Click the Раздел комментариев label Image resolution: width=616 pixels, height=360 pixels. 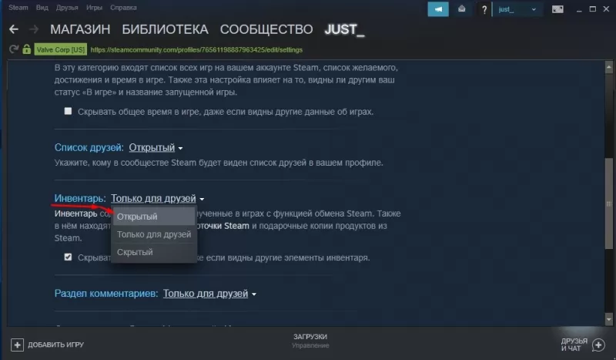(x=106, y=294)
